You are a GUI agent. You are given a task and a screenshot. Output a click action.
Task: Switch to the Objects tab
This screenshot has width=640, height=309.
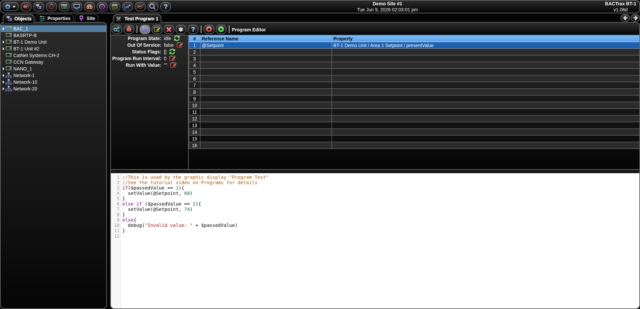[x=19, y=19]
